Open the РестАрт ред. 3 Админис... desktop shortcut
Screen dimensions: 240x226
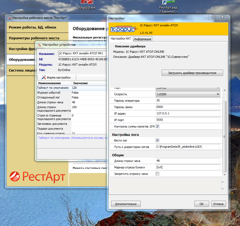click(168, 6)
